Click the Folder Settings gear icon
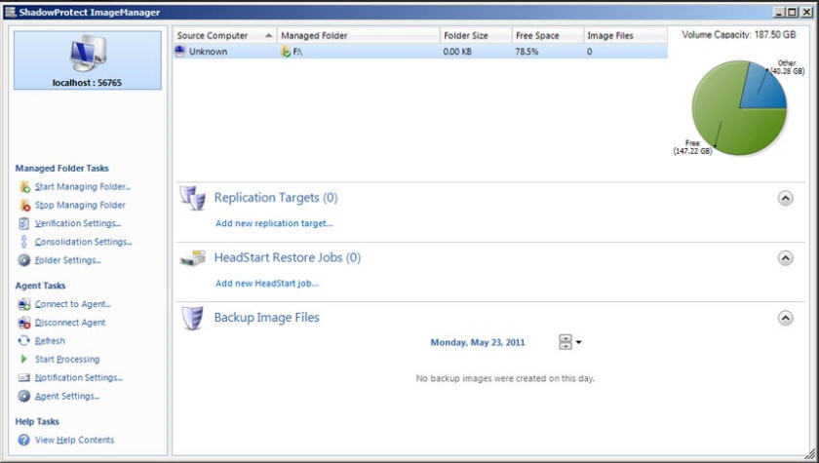Screen dimensions: 819x463 point(24,260)
